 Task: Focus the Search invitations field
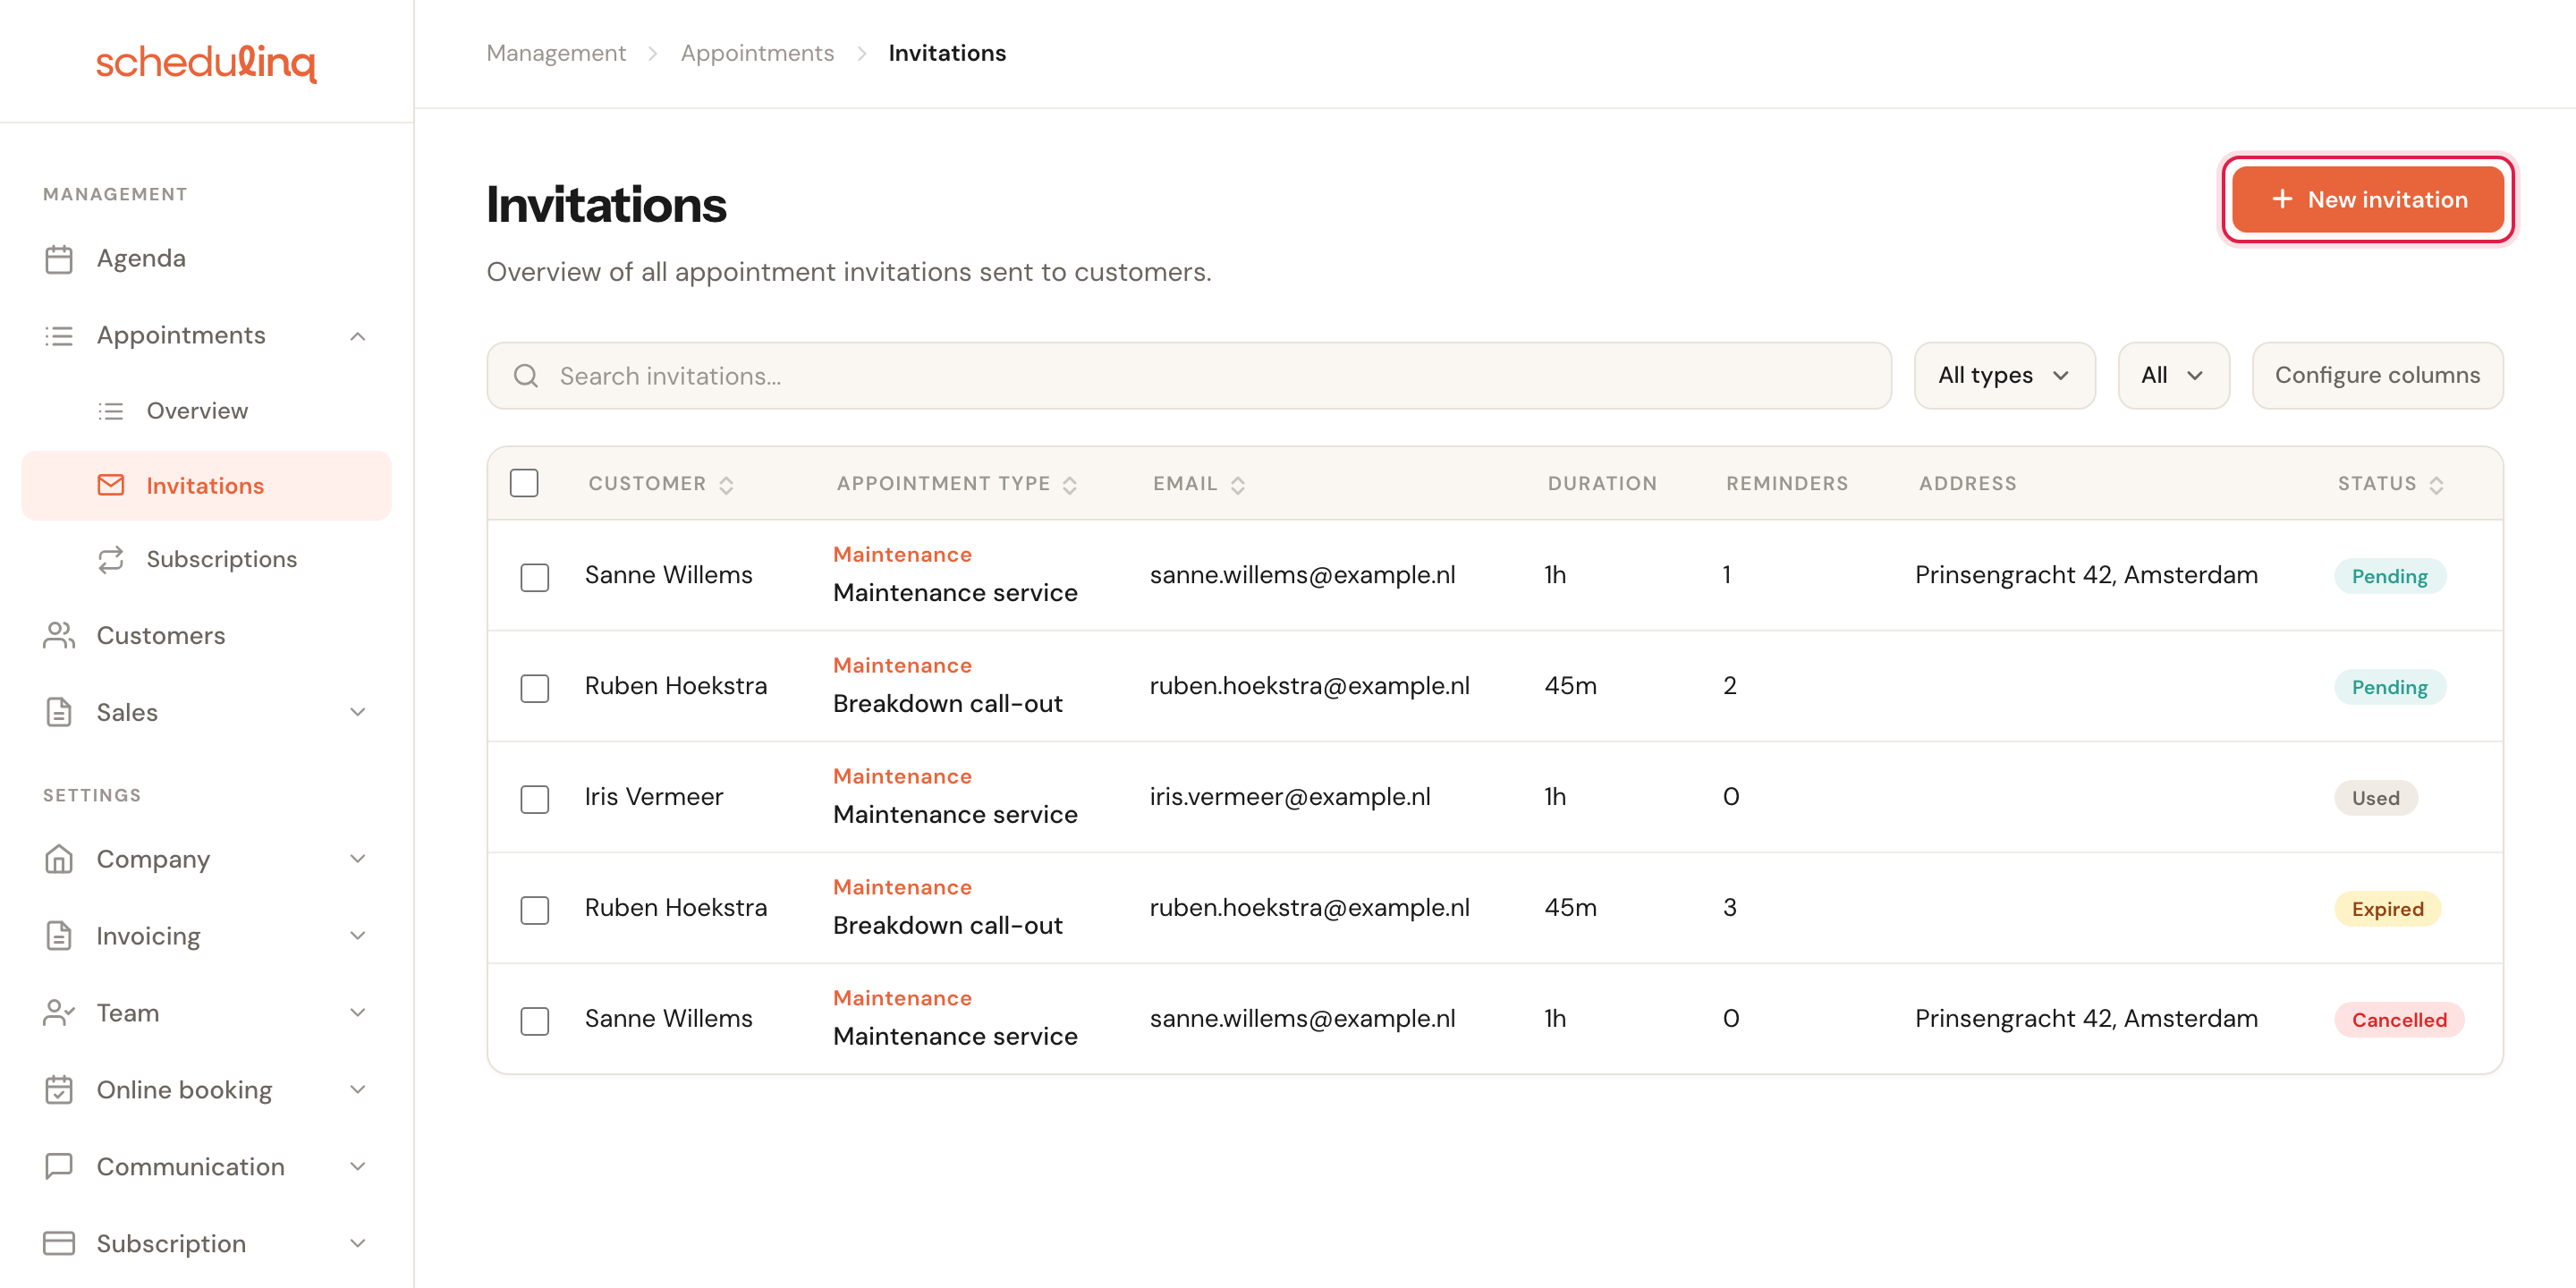click(1189, 376)
